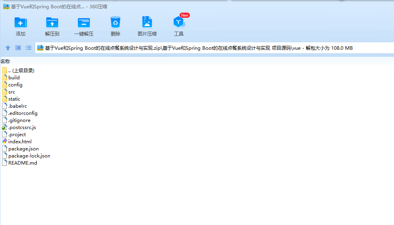394x225 pixels.
Task: Click the index.html browser file icon
Action: point(4,141)
